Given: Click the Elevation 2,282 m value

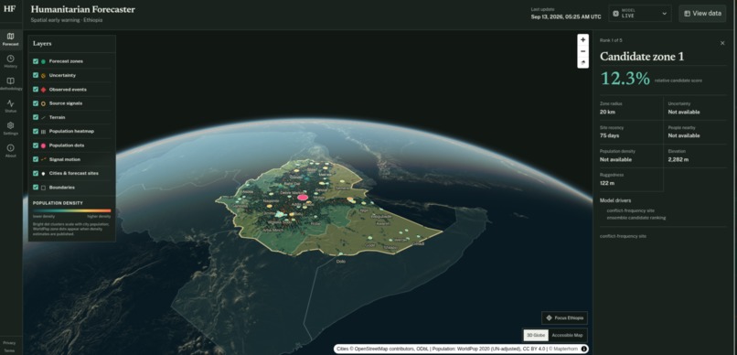Looking at the screenshot, I should [x=678, y=159].
